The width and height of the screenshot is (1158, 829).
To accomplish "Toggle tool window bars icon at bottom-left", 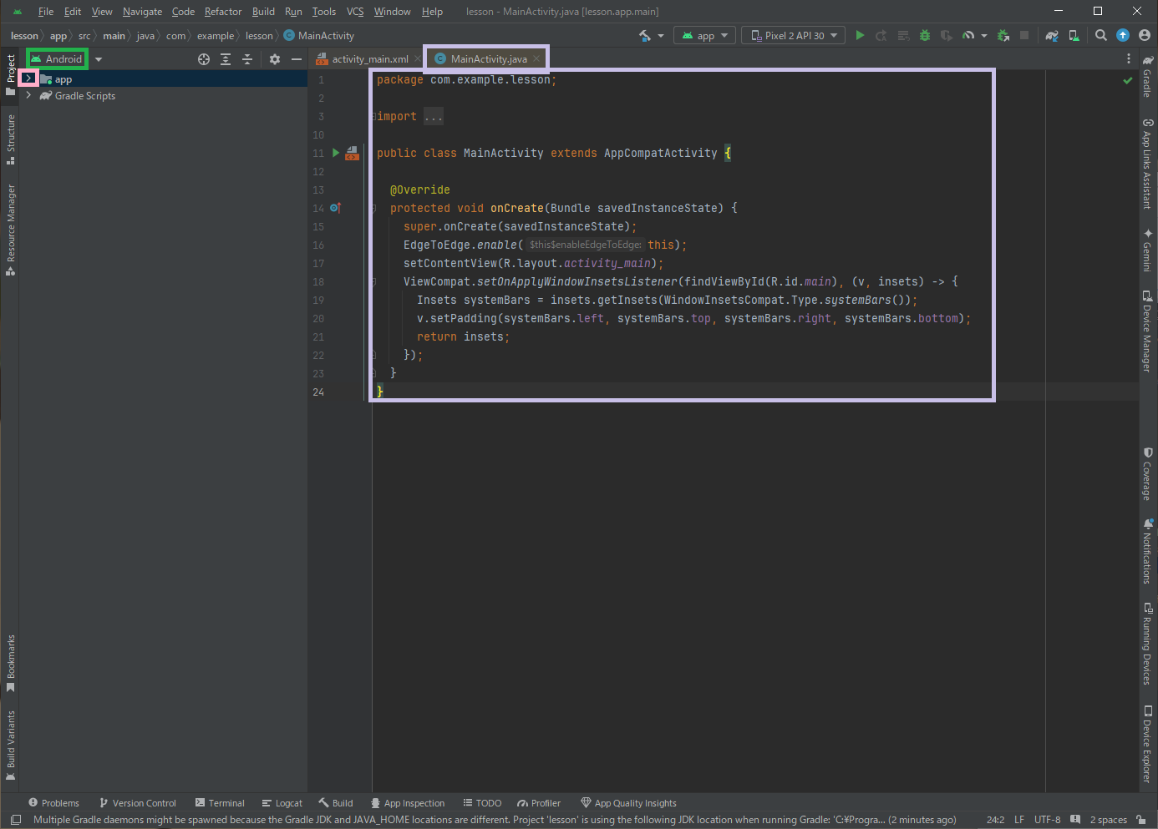I will pyautogui.click(x=15, y=820).
